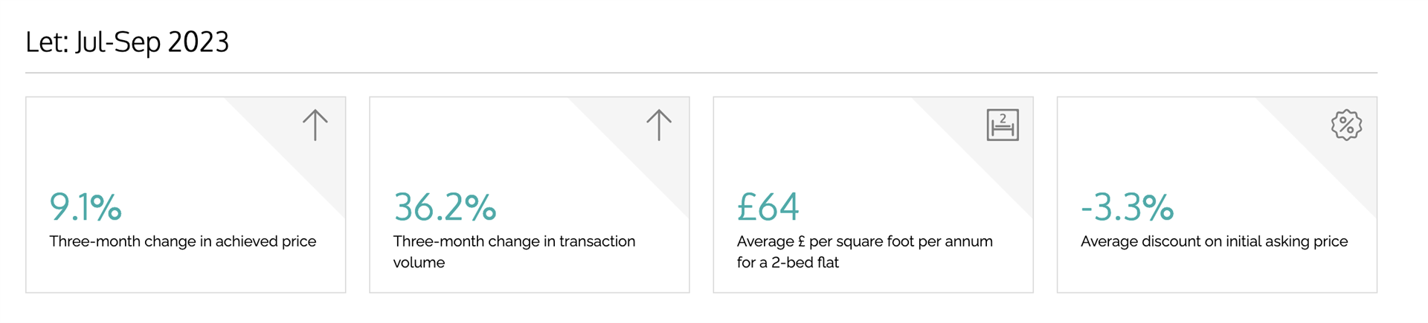
Task: Click 'Average £ per square foot per annum' text
Action: [x=865, y=241]
